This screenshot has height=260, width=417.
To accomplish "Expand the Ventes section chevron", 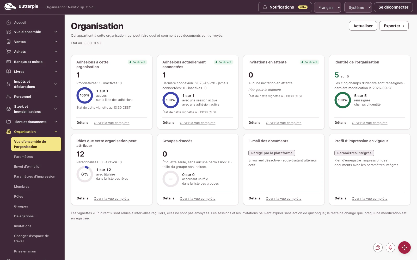I will [56, 42].
